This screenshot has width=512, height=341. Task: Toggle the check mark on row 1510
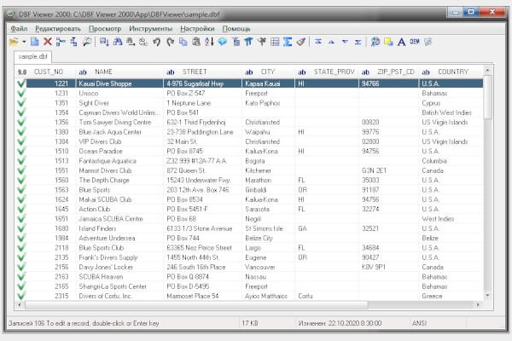[x=21, y=152]
